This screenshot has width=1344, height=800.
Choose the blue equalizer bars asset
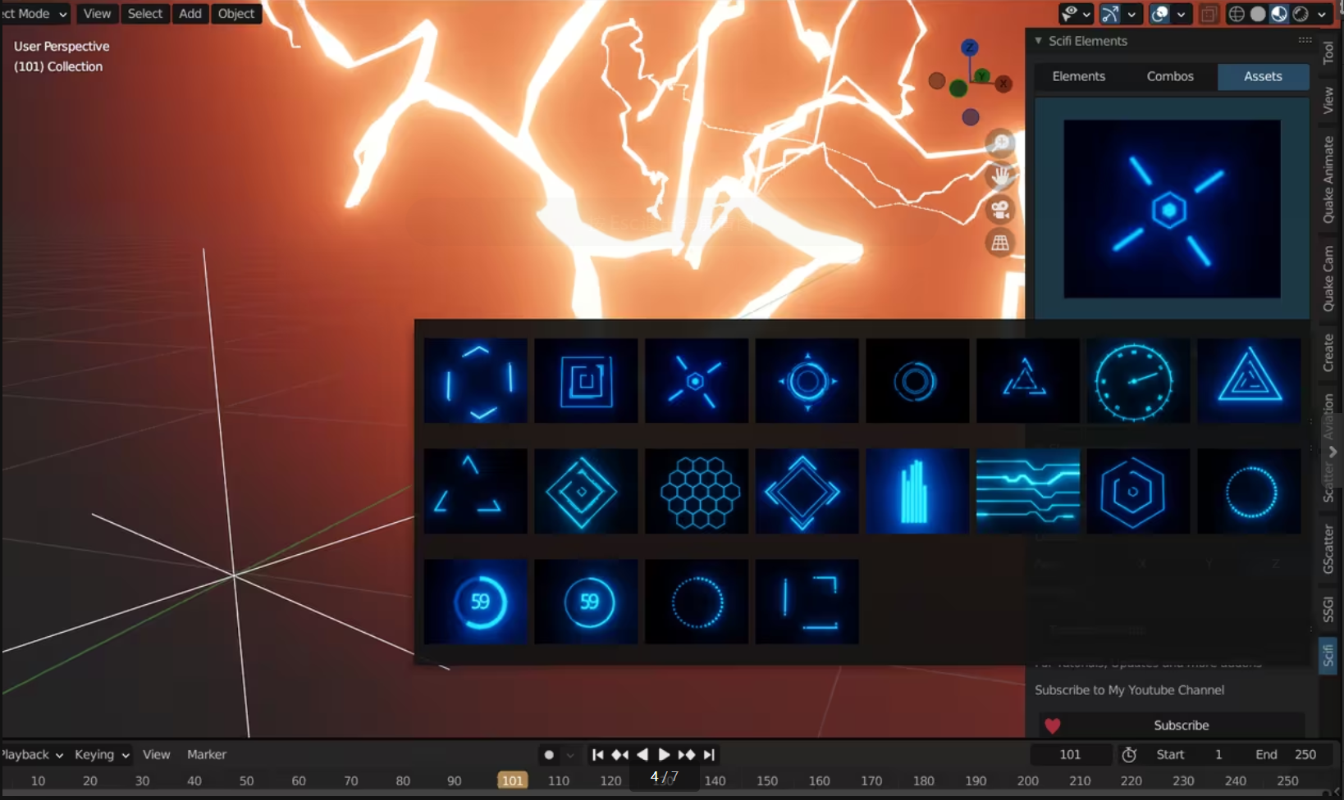(x=917, y=491)
